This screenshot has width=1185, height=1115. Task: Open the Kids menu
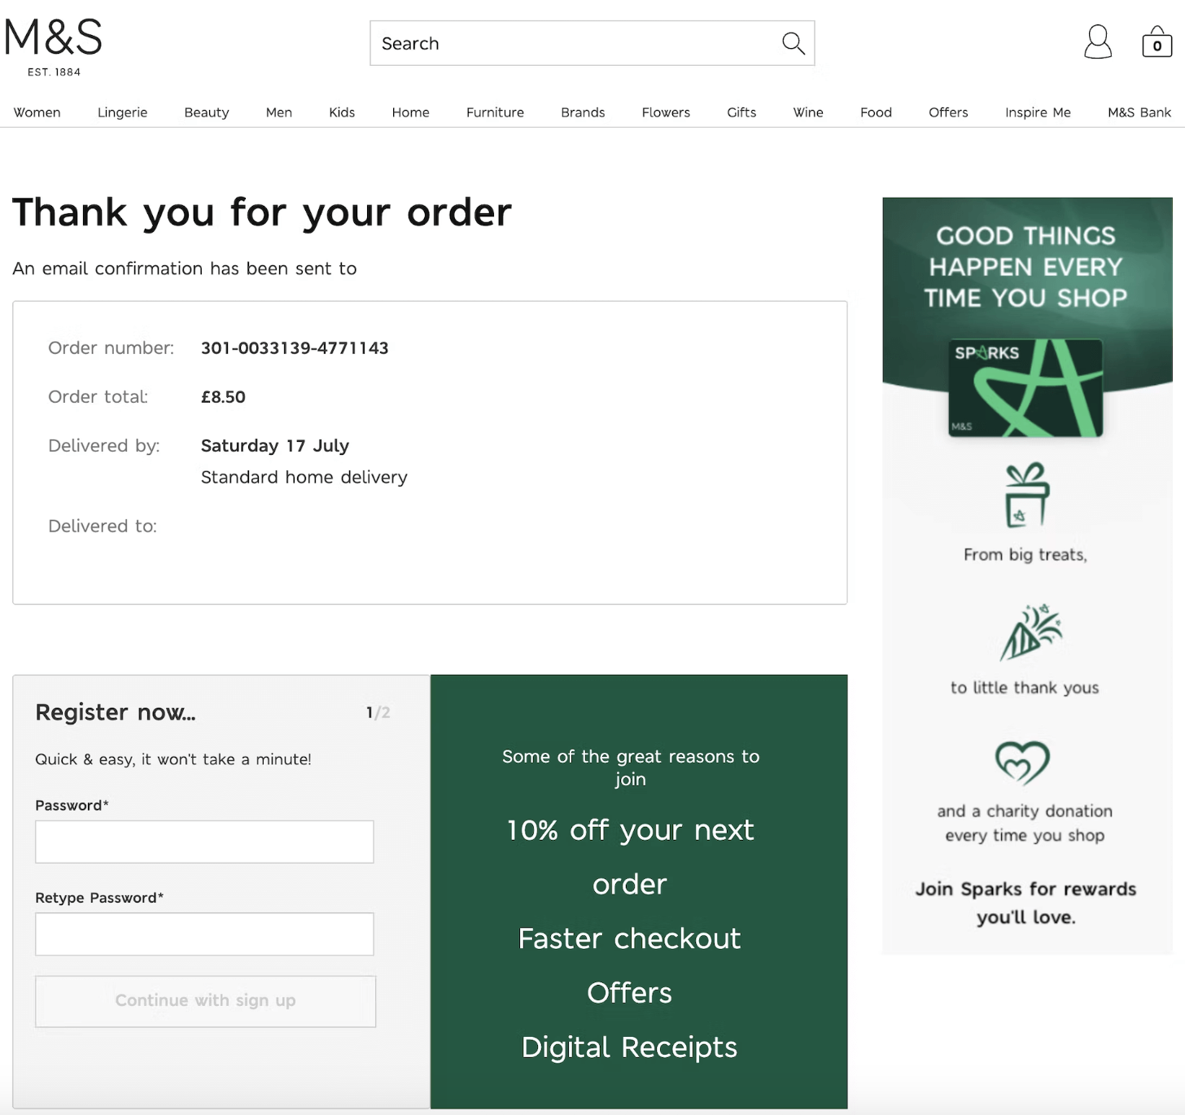[342, 112]
